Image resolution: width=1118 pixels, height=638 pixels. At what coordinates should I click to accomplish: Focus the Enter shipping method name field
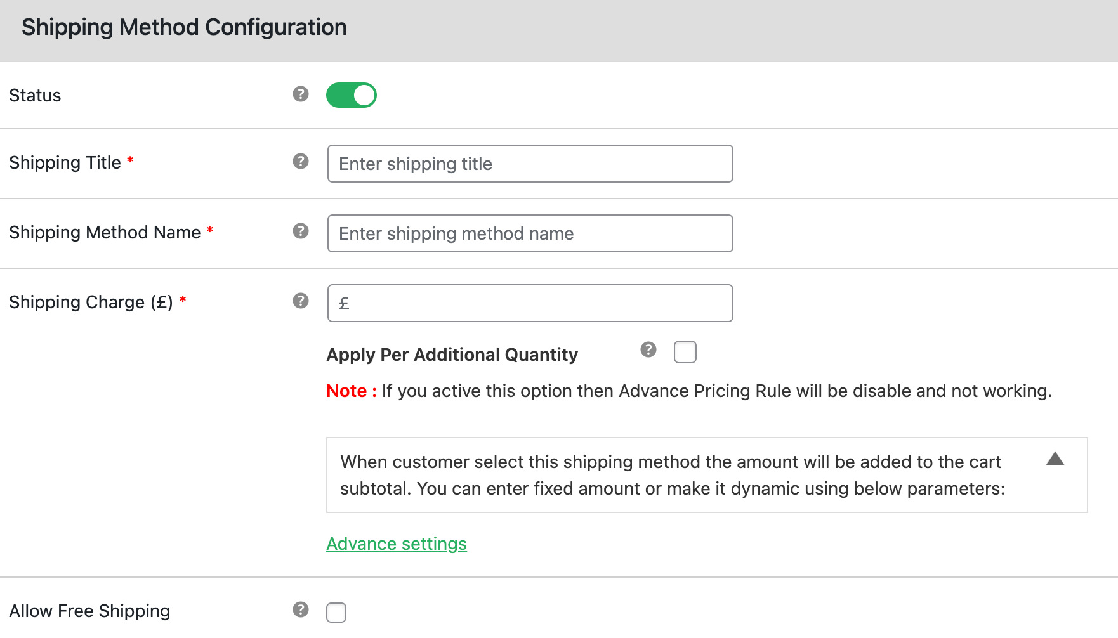coord(530,233)
